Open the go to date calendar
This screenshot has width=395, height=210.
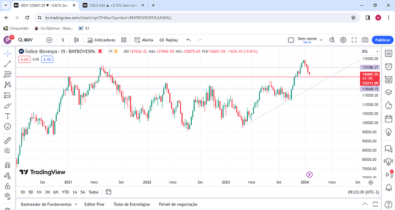point(108,192)
